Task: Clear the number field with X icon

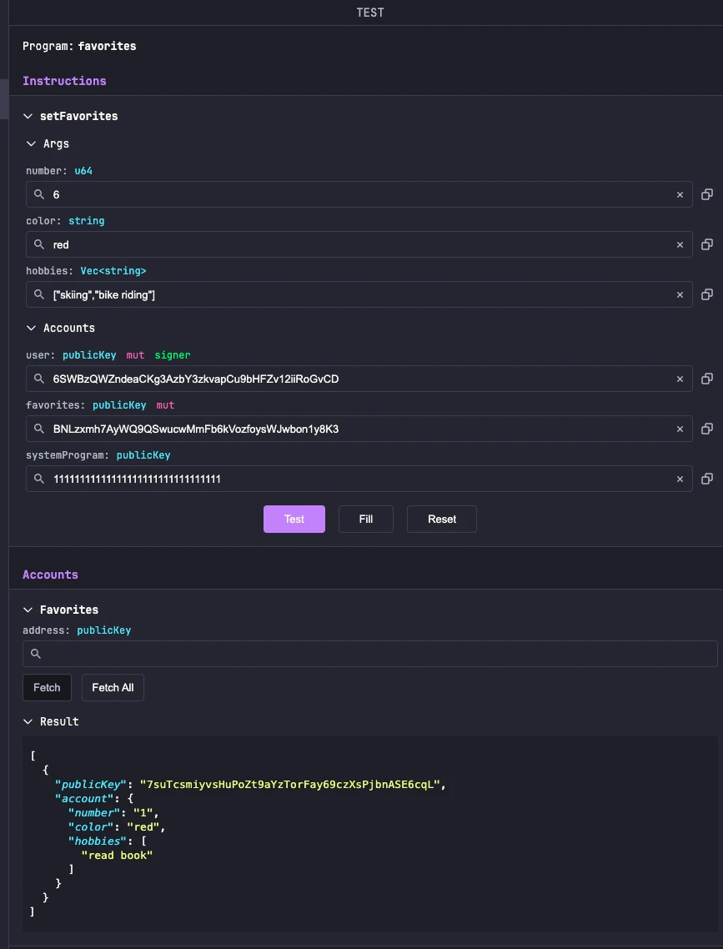Action: coord(680,194)
